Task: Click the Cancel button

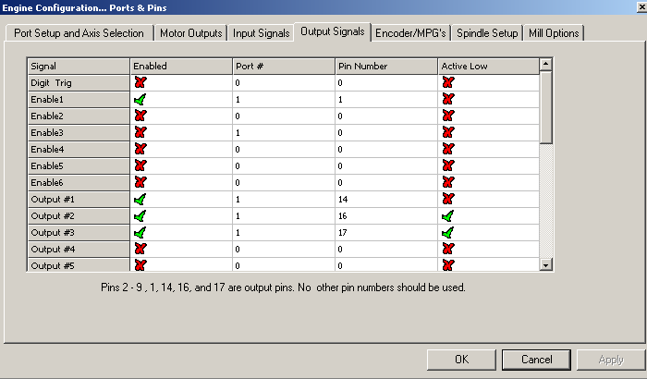Action: tap(536, 359)
